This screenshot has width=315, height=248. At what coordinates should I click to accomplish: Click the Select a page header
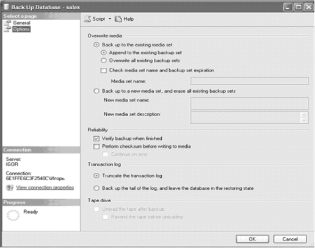click(x=41, y=16)
